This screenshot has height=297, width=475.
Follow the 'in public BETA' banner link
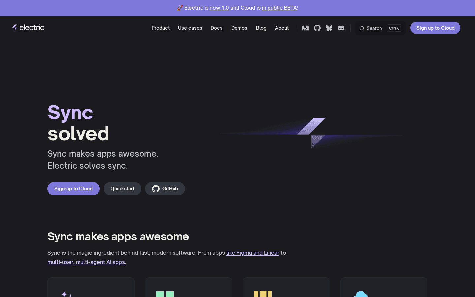(279, 8)
